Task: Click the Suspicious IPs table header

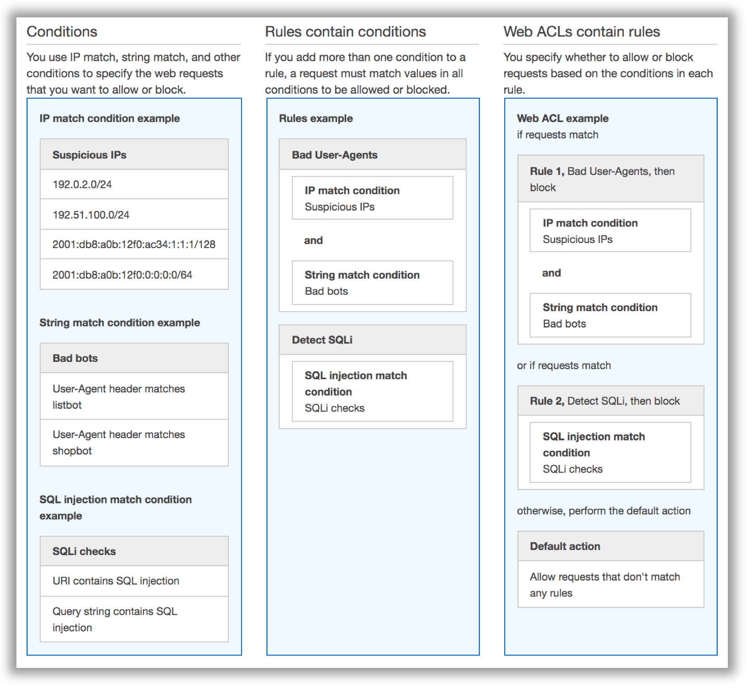Action: [134, 154]
